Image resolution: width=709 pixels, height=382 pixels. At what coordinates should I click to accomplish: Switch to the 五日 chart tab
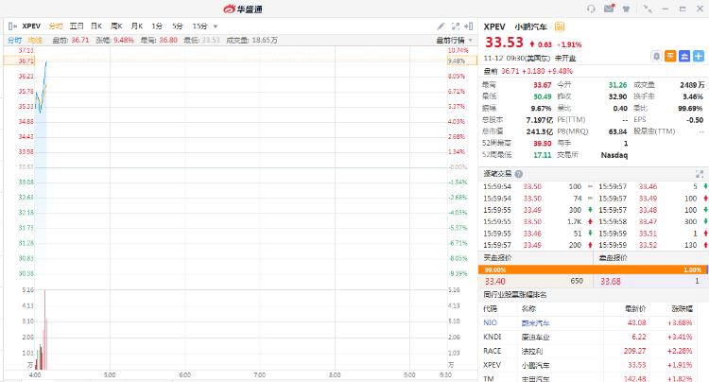[77, 26]
